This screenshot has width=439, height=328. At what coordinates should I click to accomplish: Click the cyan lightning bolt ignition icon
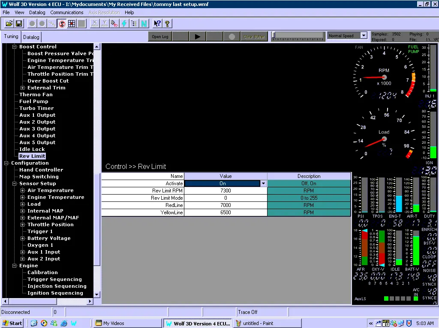124,24
